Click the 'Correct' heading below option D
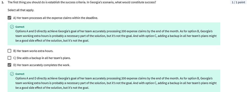This screenshot has width=250, height=92. click(x=20, y=74)
